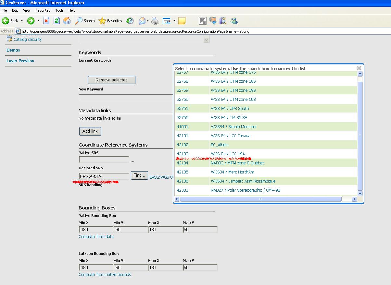
Task: Refresh the page using the toolbar icon
Action: point(57,21)
